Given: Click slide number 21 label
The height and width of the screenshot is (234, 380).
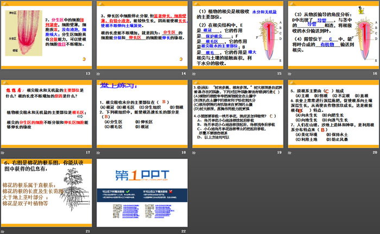Looking at the screenshot, I should (x=88, y=231).
